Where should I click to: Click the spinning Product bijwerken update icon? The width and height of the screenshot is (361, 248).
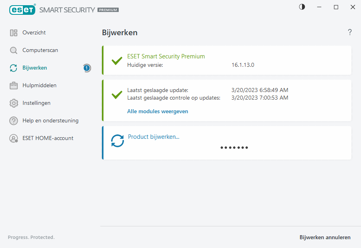tap(118, 141)
